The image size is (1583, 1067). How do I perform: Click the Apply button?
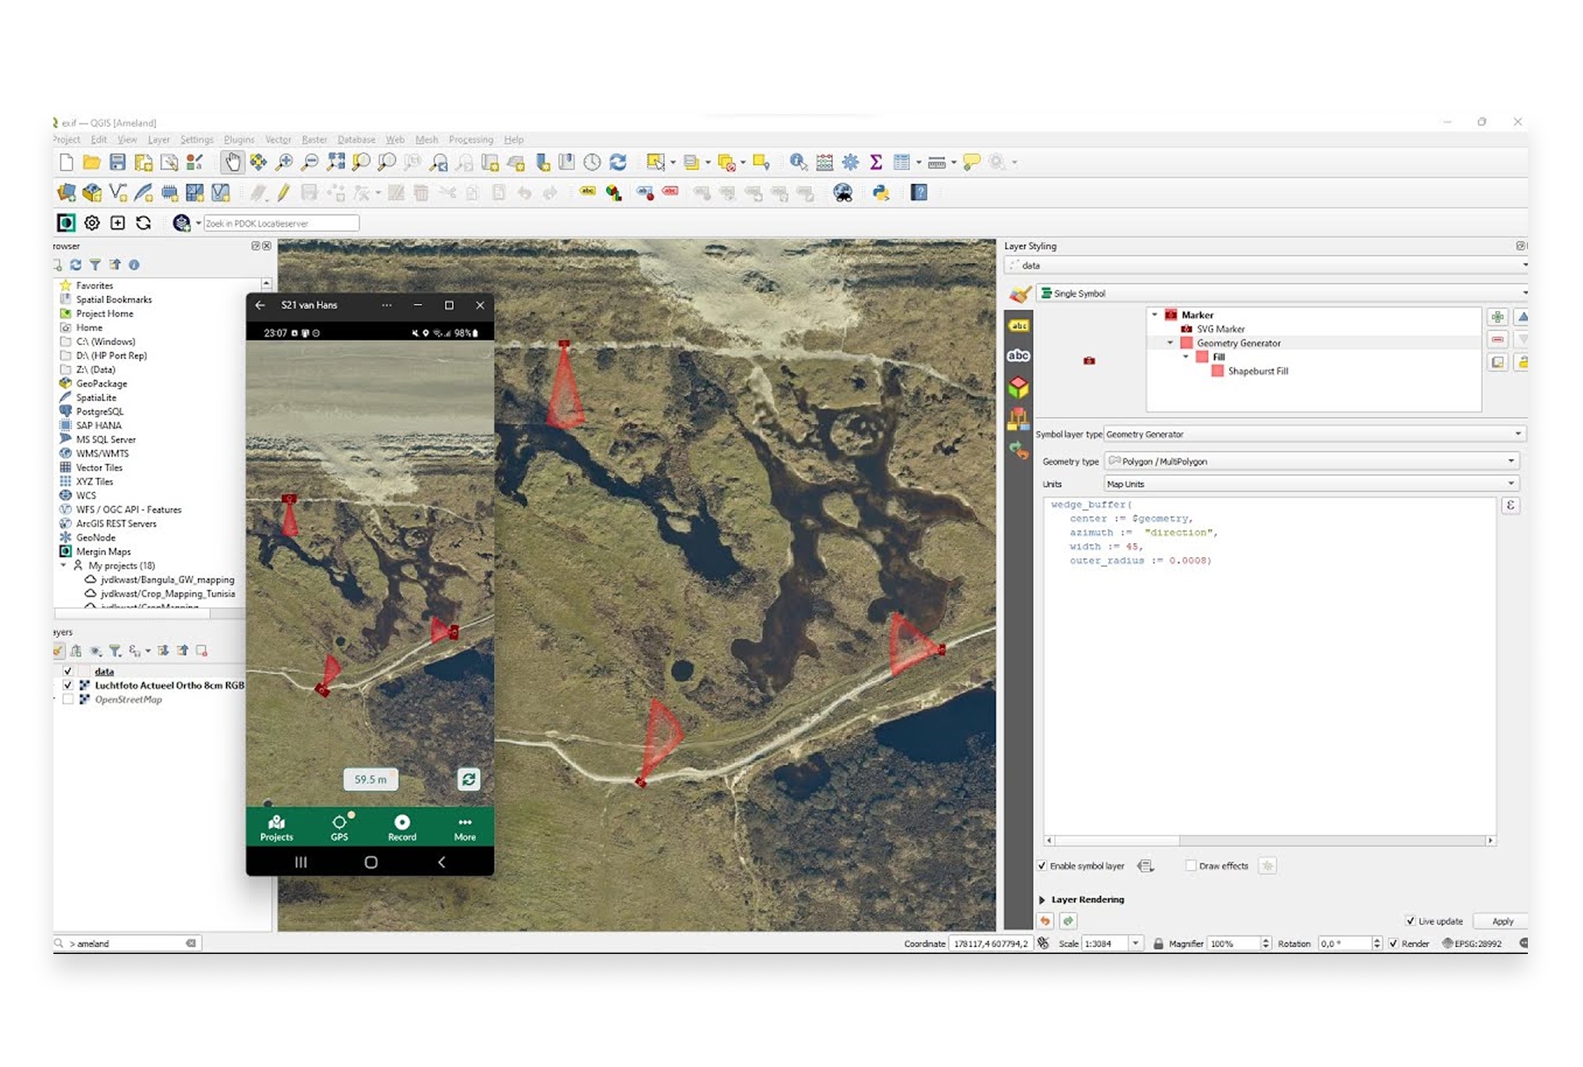[x=1501, y=921]
